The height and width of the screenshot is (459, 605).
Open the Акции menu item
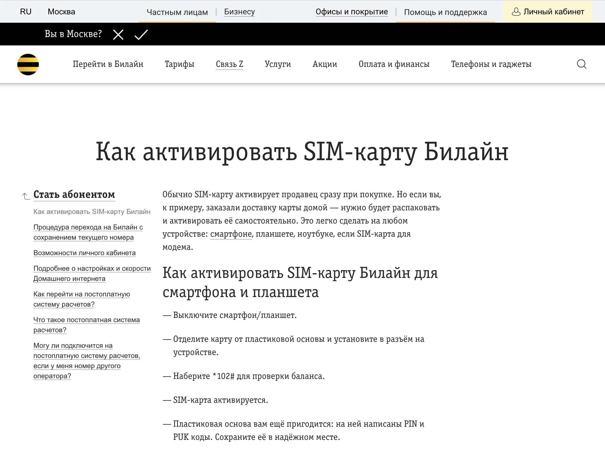point(325,64)
